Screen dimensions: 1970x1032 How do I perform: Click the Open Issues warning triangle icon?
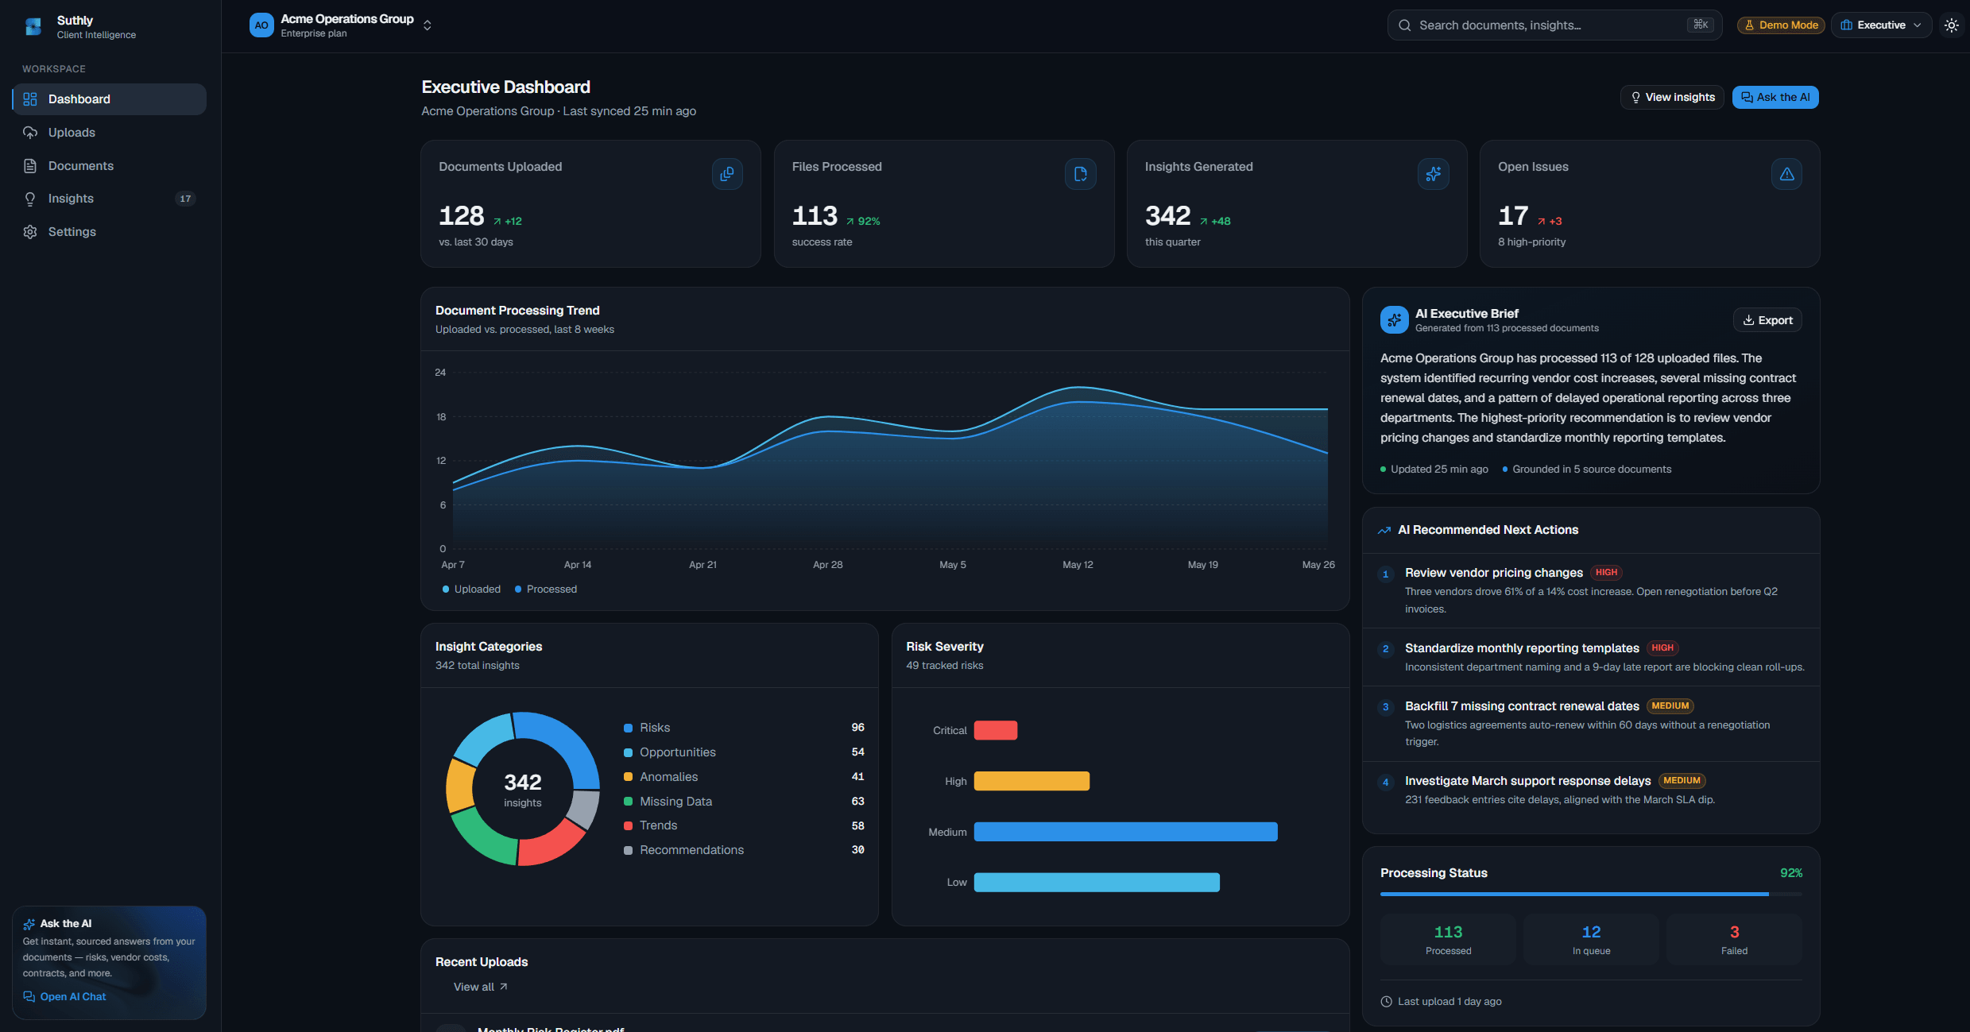coord(1786,174)
